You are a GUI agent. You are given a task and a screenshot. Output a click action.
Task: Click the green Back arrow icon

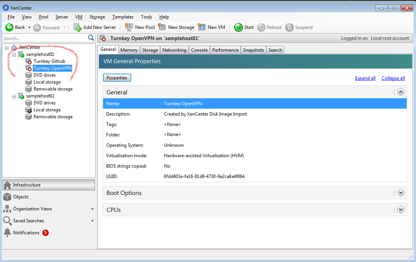tap(9, 27)
